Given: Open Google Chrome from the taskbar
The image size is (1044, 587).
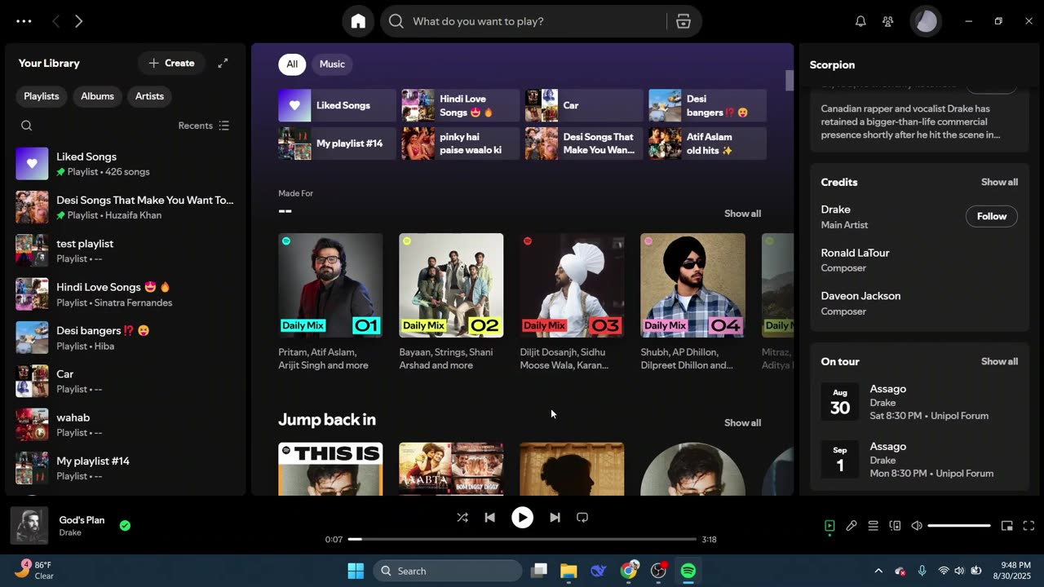Looking at the screenshot, I should (x=628, y=571).
